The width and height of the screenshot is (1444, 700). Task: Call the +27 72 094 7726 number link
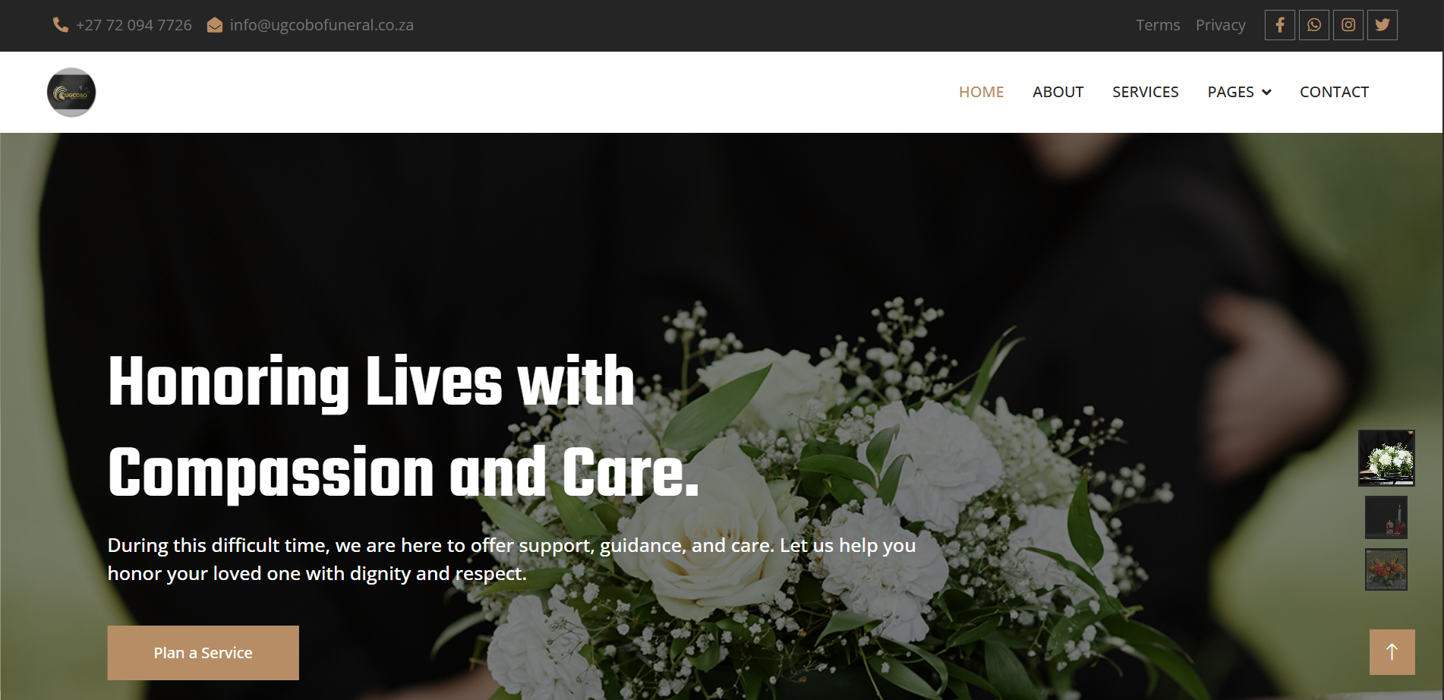click(134, 25)
